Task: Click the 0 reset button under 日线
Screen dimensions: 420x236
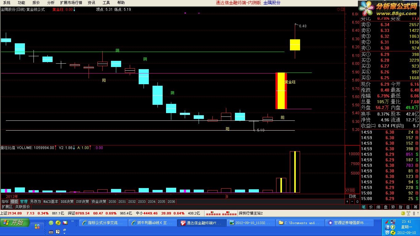Action: click(x=357, y=202)
